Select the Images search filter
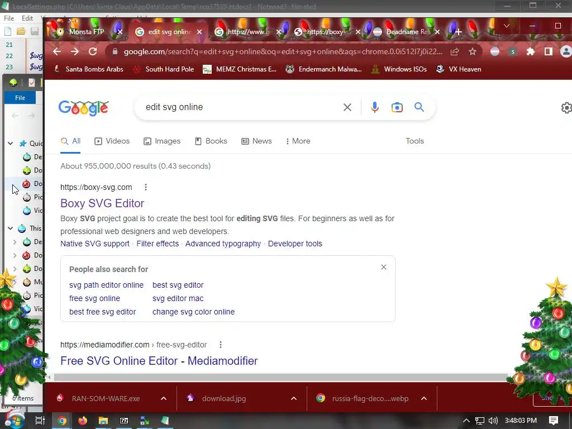572x429 pixels. [162, 141]
